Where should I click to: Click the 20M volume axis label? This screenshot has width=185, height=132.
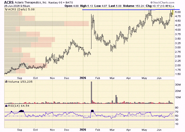(178, 91)
